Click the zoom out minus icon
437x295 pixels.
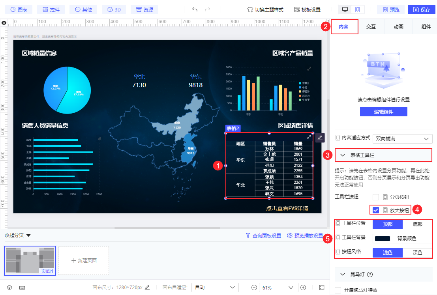point(254,288)
